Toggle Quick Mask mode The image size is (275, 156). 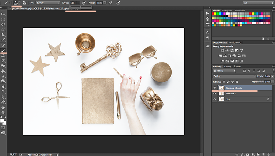tap(3, 128)
